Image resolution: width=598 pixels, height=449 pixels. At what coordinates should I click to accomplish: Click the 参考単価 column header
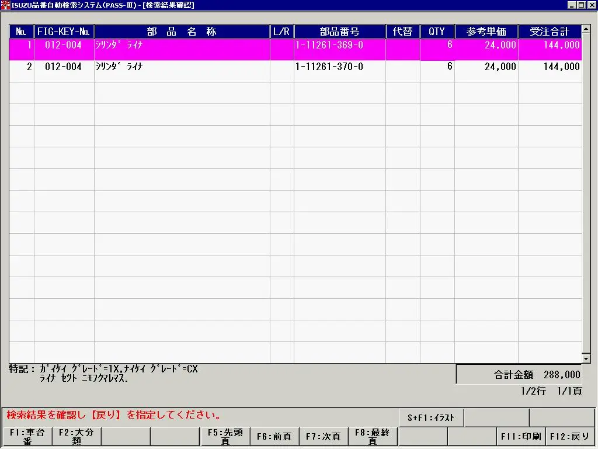[486, 32]
